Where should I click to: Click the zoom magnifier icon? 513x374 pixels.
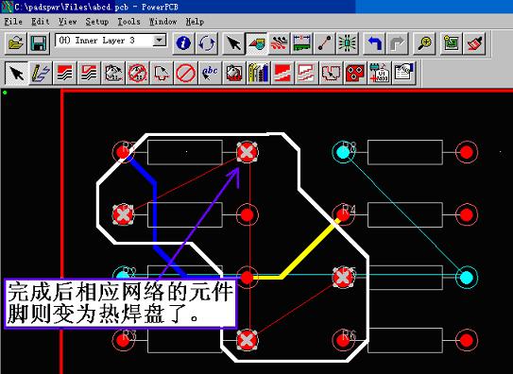[x=424, y=42]
